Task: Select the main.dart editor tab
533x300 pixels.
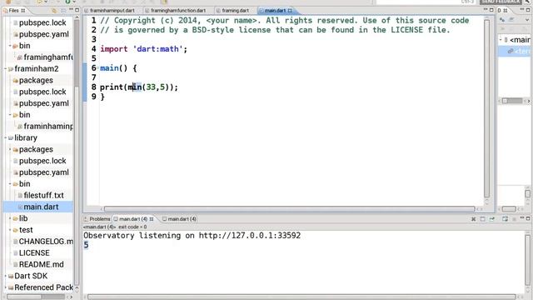Action: pyautogui.click(x=275, y=11)
